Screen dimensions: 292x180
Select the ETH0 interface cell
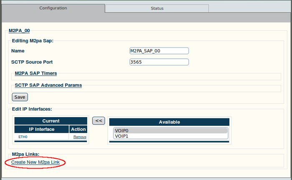(42, 137)
